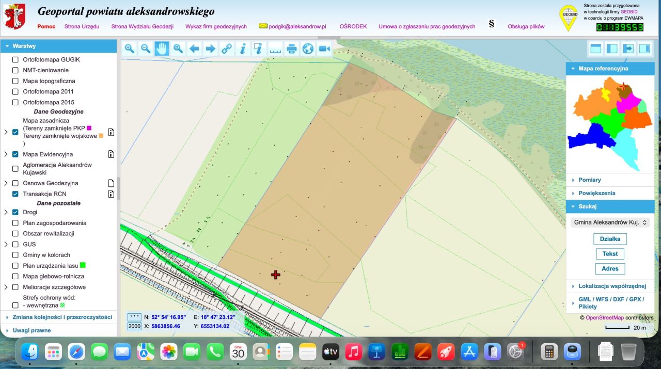Click the video camera icon in toolbar
The height and width of the screenshot is (369, 661).
[x=324, y=49]
